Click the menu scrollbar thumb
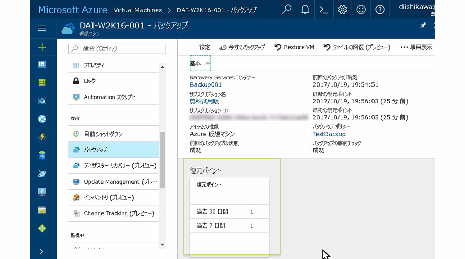 click(162, 160)
